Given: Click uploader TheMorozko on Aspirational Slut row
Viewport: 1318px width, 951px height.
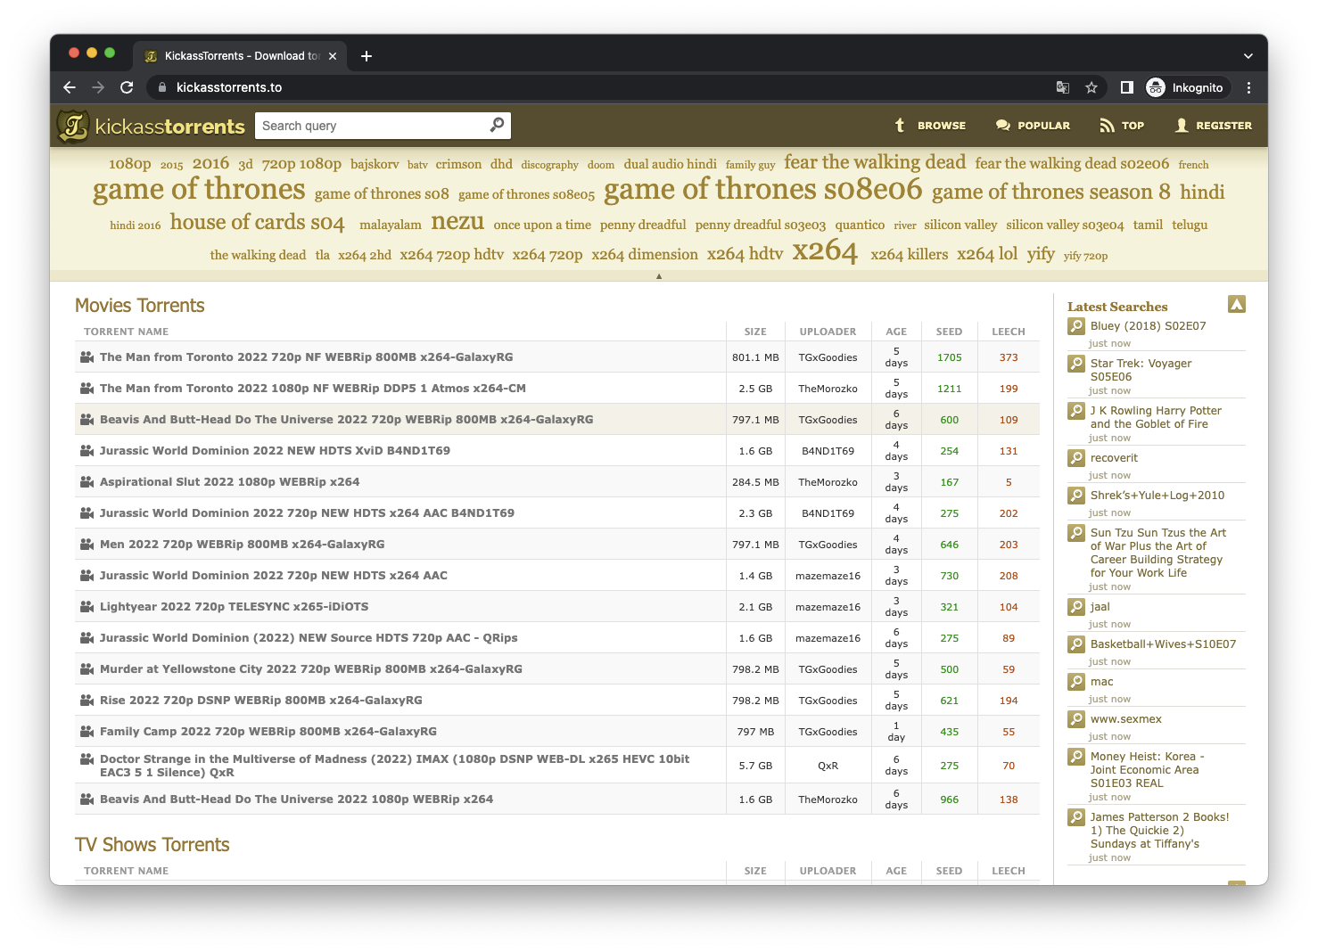Looking at the screenshot, I should [828, 482].
